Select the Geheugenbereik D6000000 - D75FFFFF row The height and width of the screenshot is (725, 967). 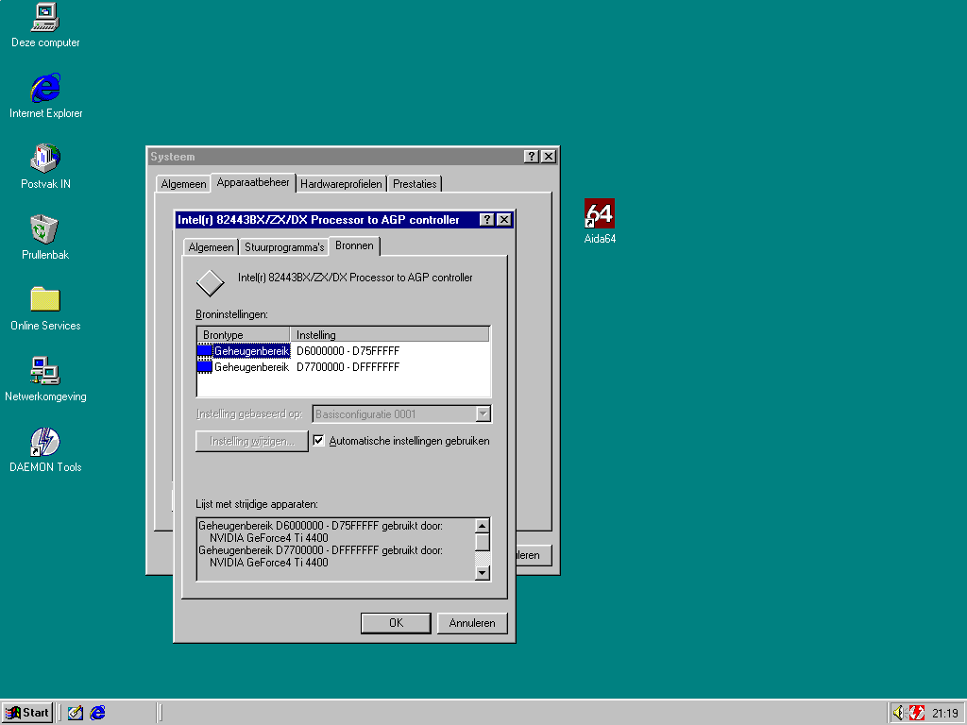tap(343, 351)
